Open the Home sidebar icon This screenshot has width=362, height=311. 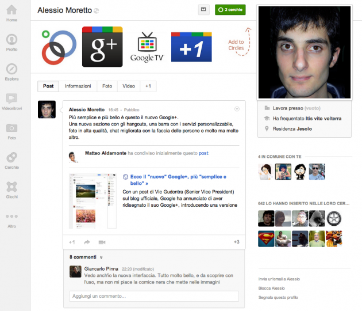point(11,13)
